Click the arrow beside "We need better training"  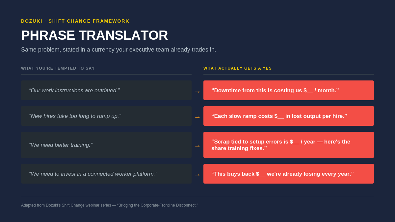click(x=197, y=146)
